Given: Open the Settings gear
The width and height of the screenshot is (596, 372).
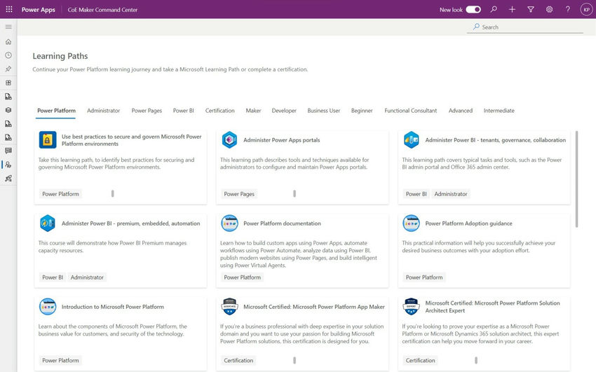Looking at the screenshot, I should (549, 10).
